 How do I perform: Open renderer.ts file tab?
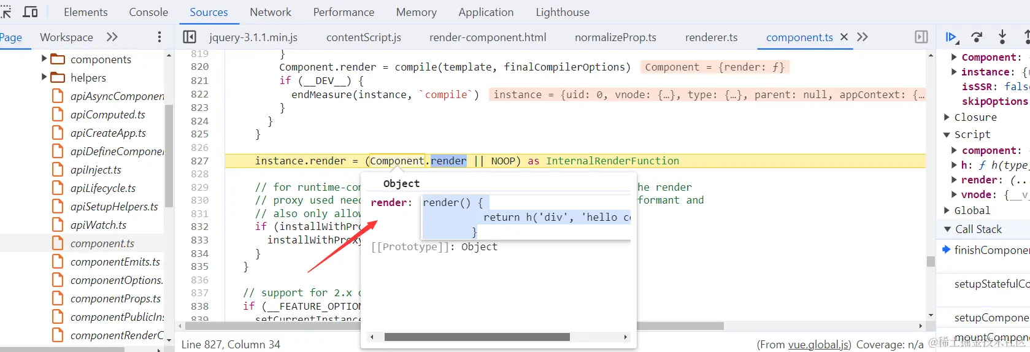point(712,37)
